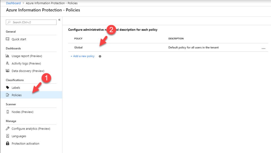This screenshot has width=271, height=153.
Task: Click the DESCRIPTION column header
Action: [x=176, y=38]
